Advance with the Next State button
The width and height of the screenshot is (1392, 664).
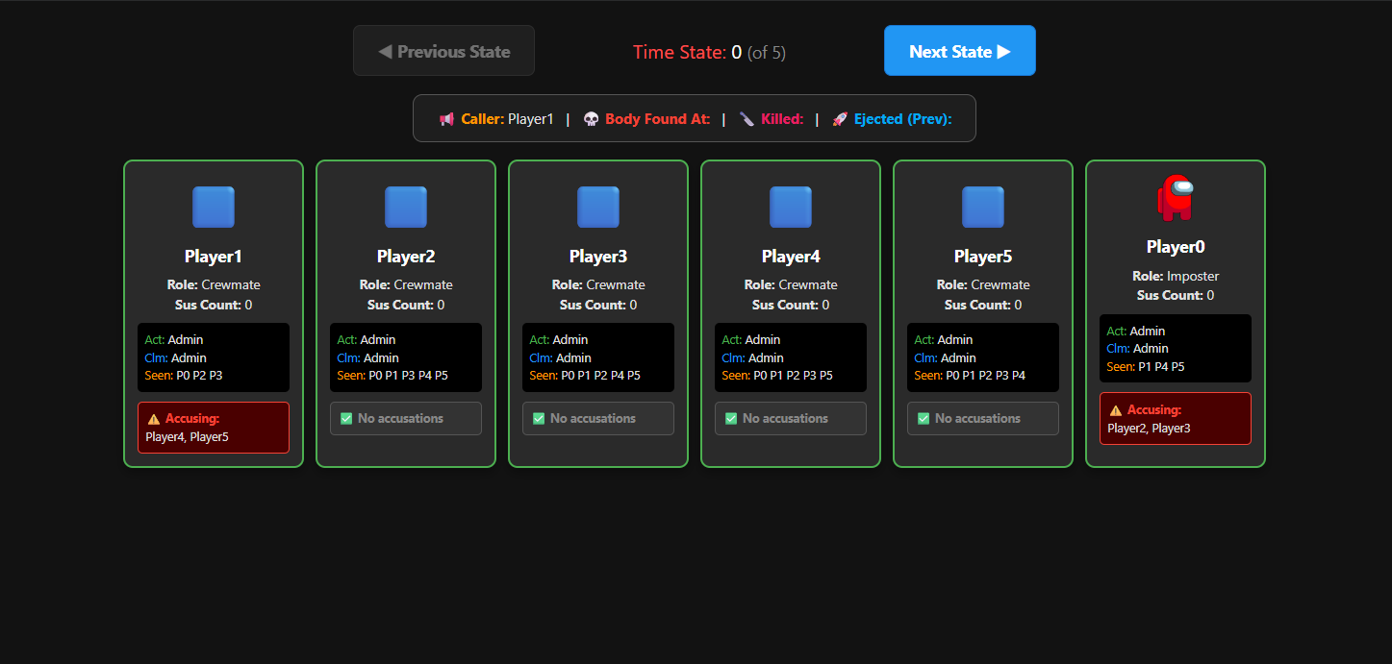[x=960, y=51]
